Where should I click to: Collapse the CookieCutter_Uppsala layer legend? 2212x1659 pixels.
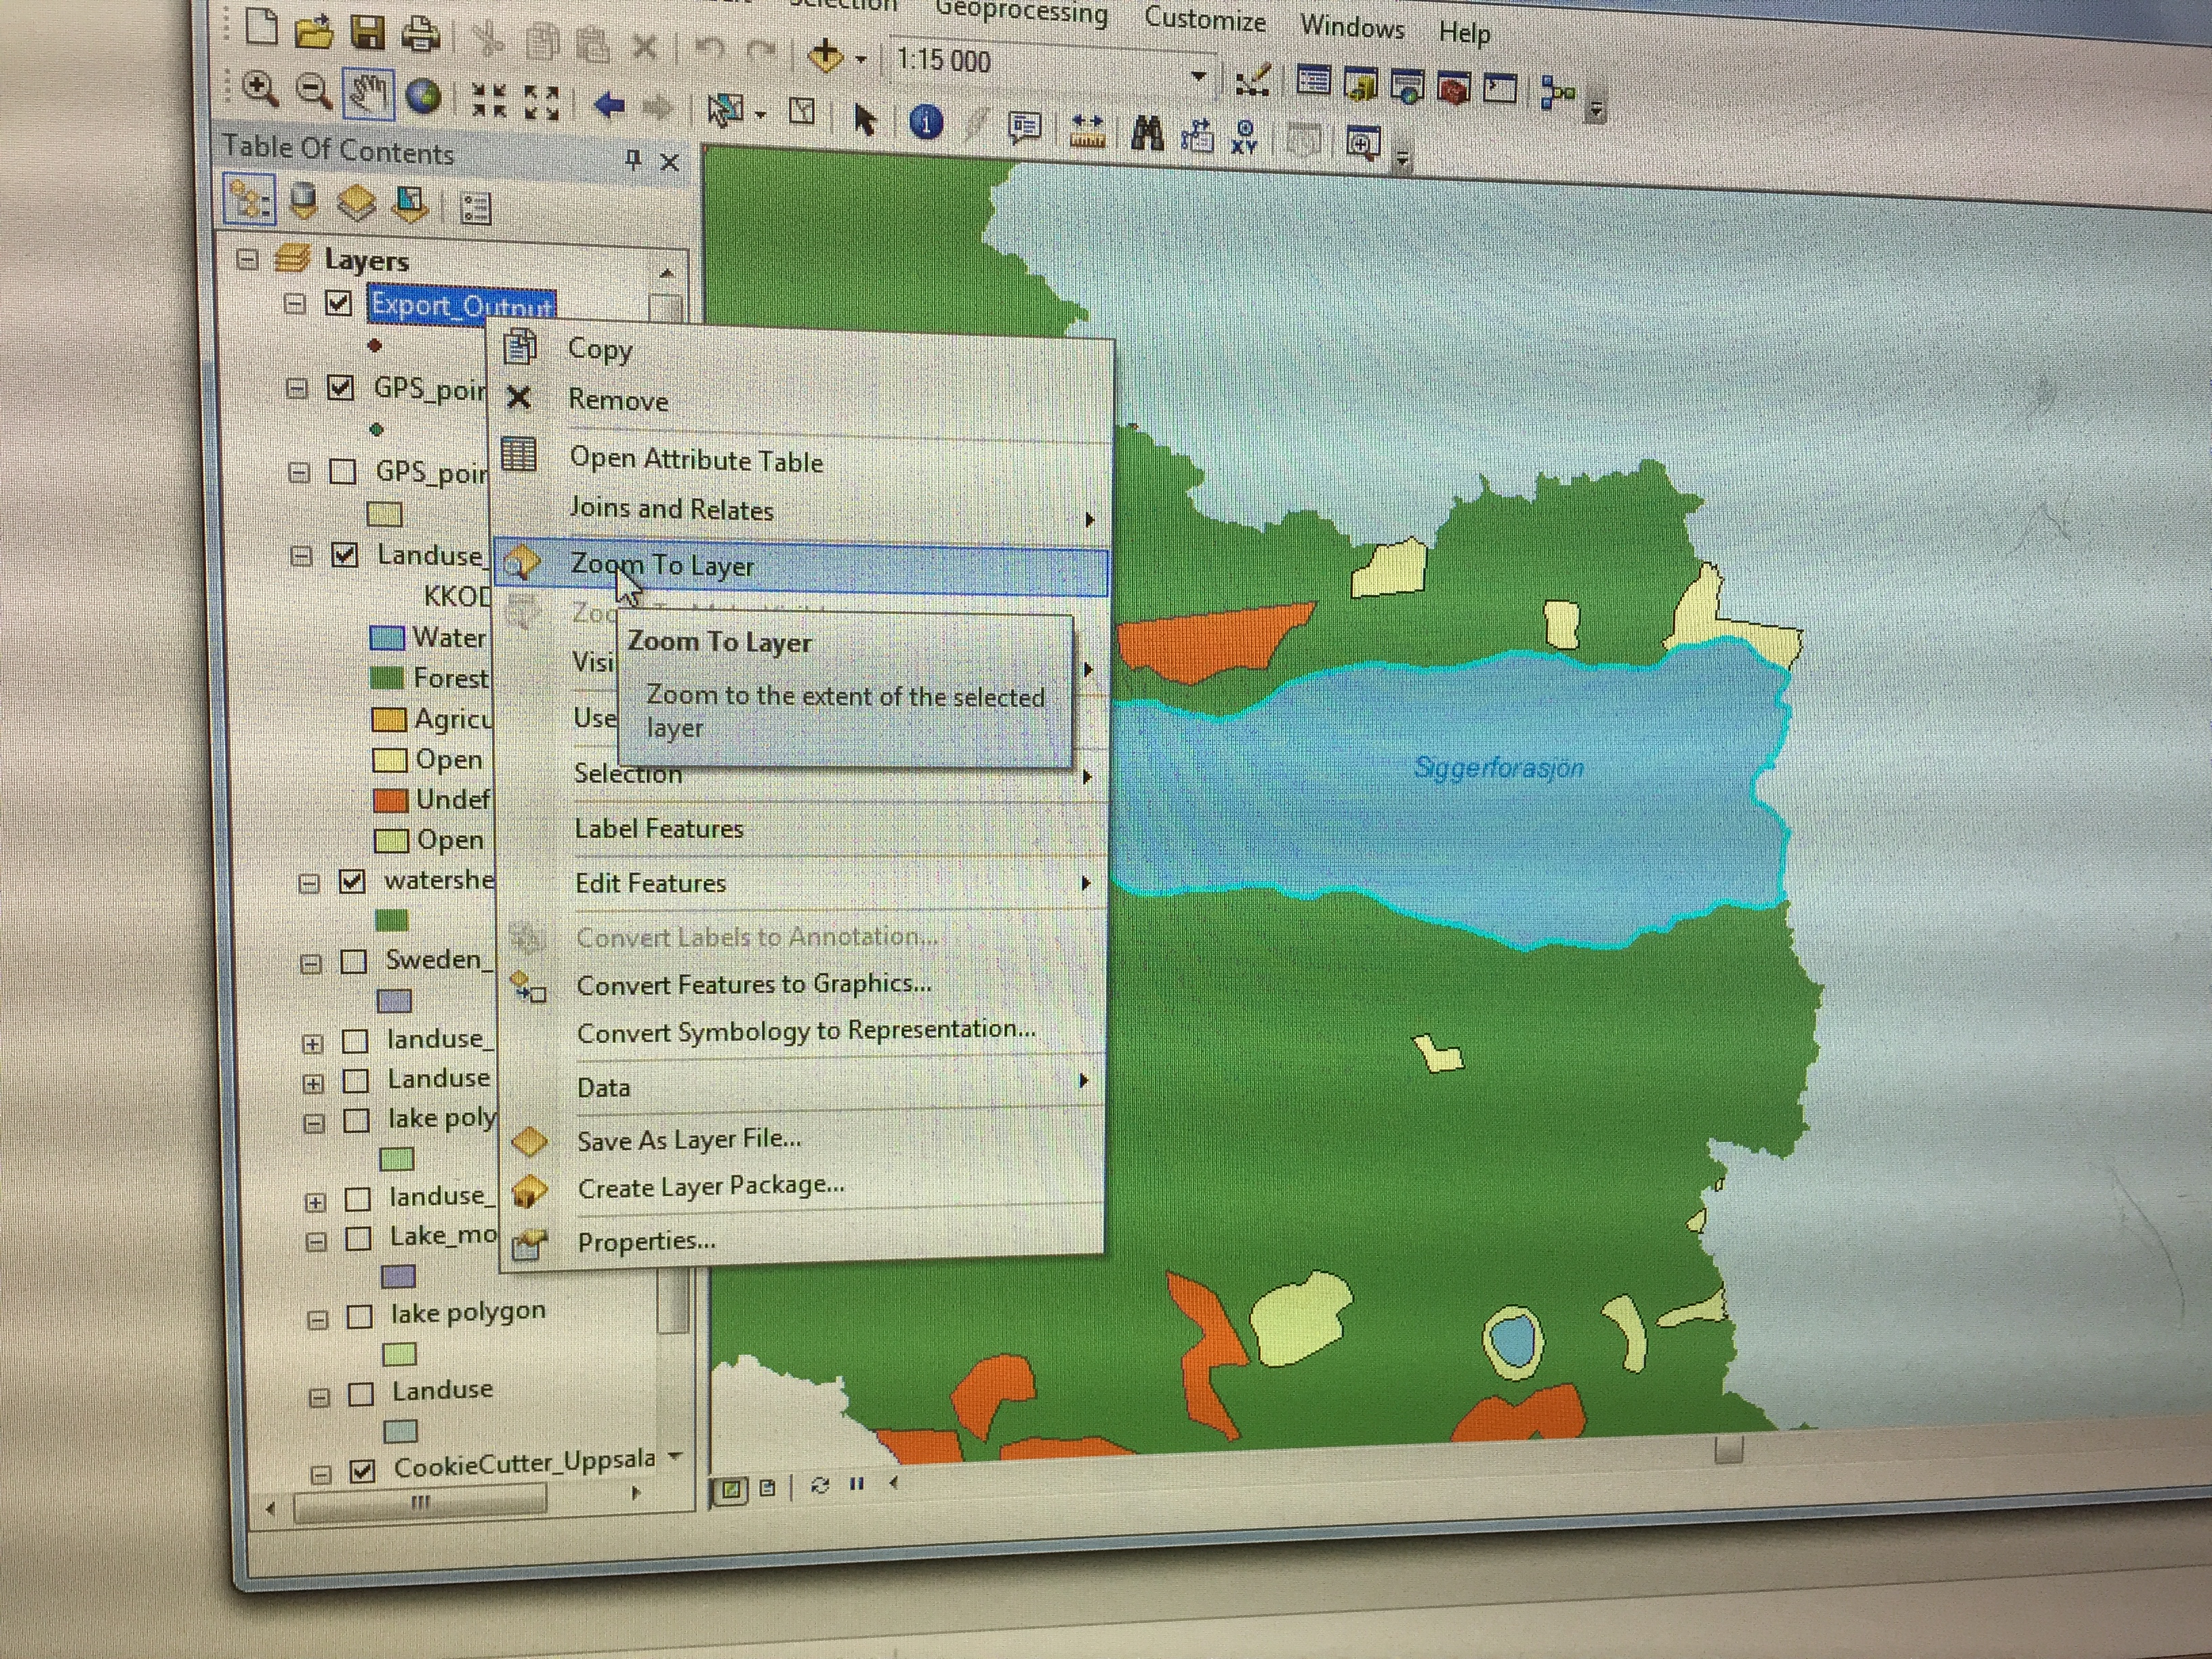[x=320, y=1474]
